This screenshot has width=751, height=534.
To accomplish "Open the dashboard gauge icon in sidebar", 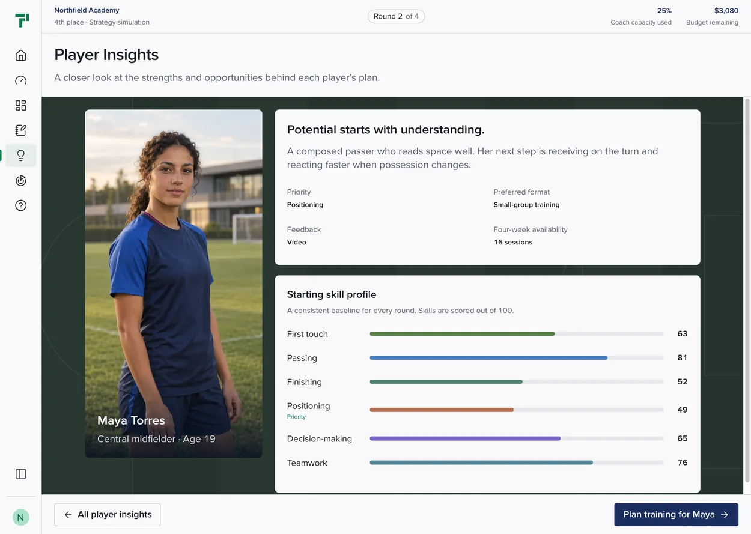I will (x=21, y=80).
